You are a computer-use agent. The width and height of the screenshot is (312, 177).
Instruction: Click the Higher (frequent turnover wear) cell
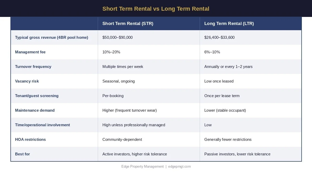[x=149, y=110]
